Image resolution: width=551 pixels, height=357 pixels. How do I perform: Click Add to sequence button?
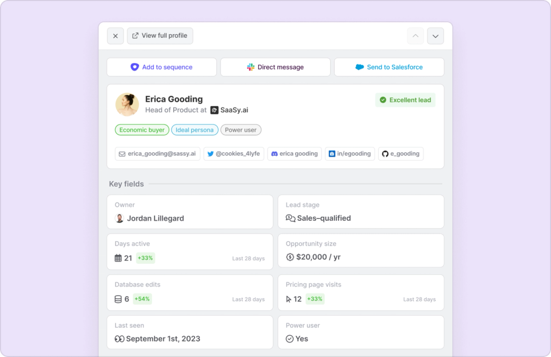[x=162, y=67]
